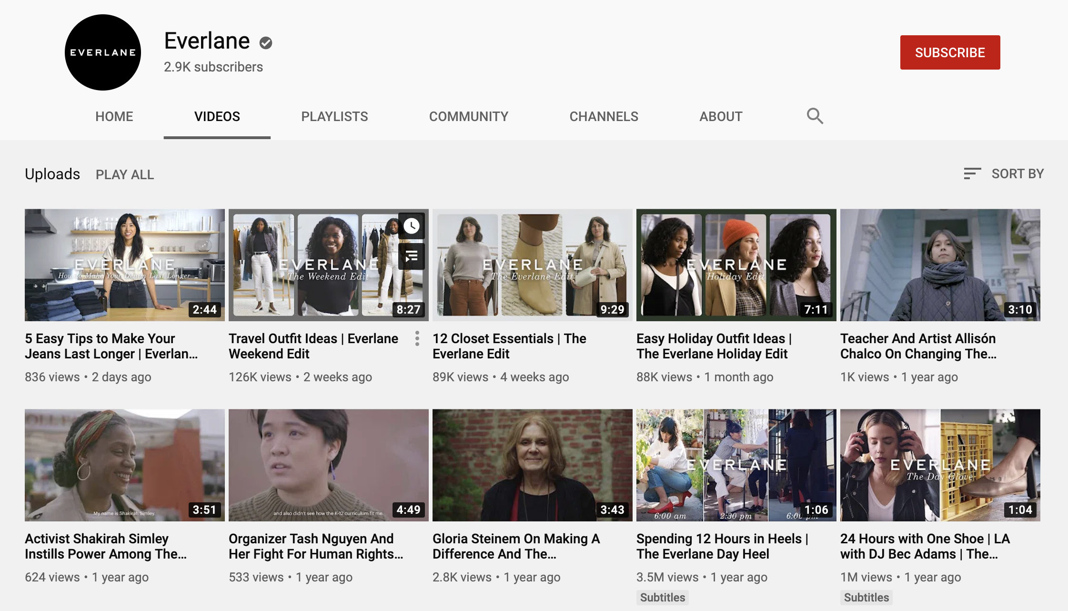Viewport: 1068px width, 611px height.
Task: Play the Holiday Edit thumbnail (7:11)
Action: [736, 265]
